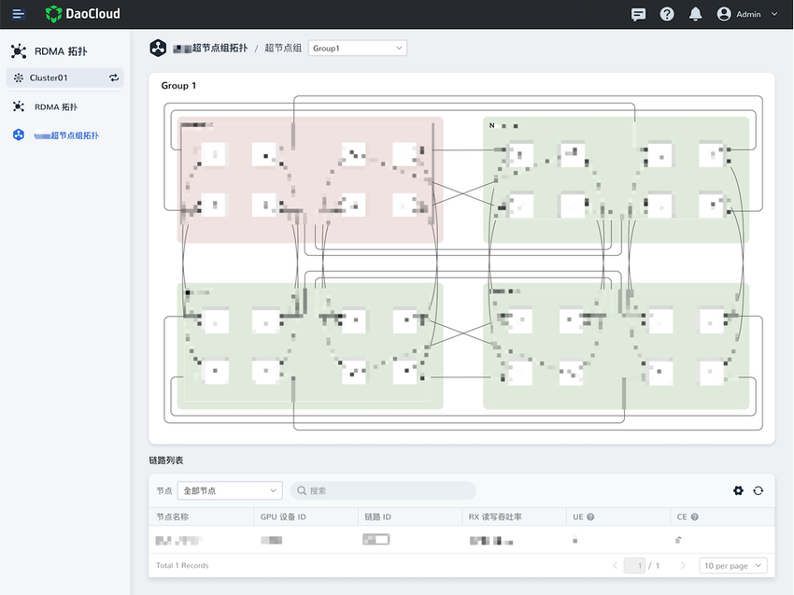Refresh the link list table

point(759,490)
